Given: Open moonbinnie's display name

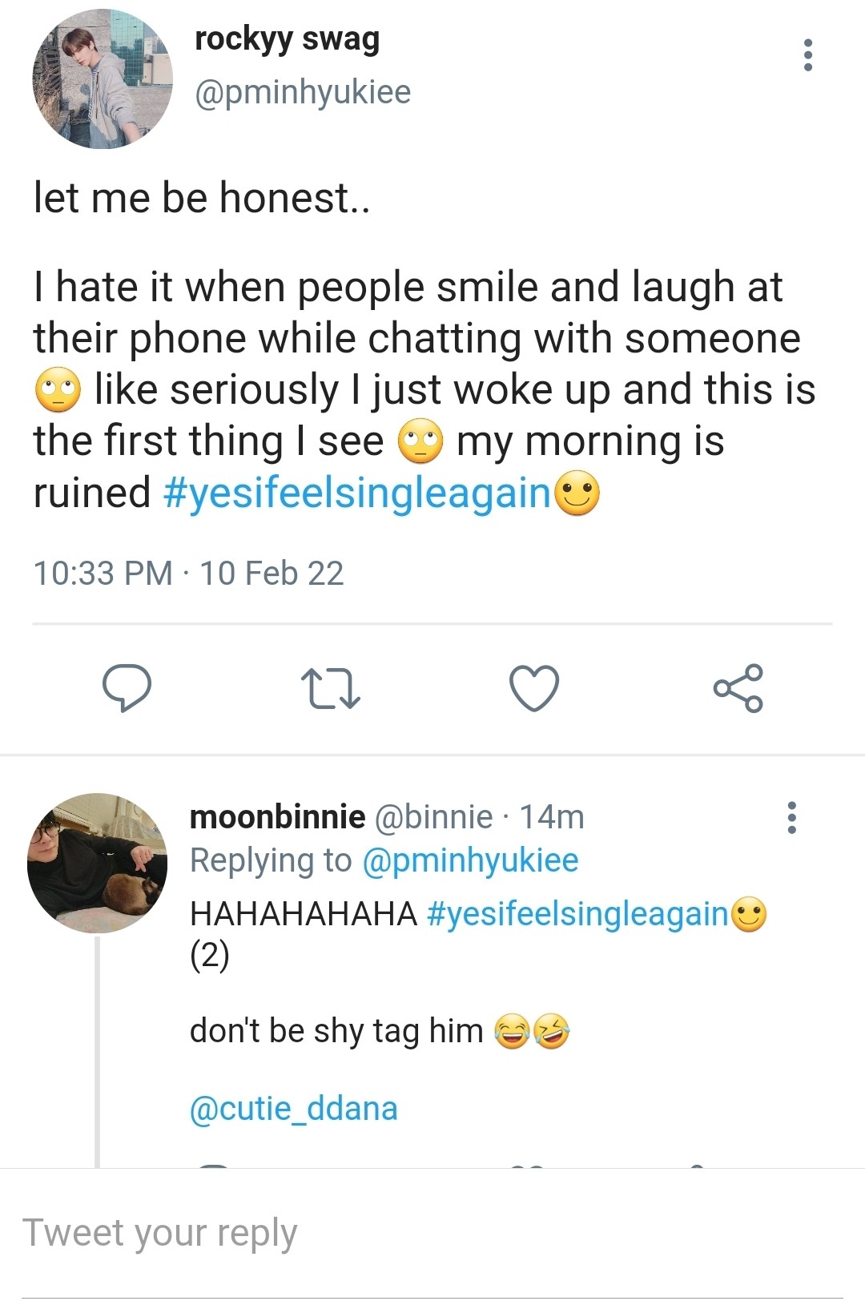Looking at the screenshot, I should (x=277, y=817).
